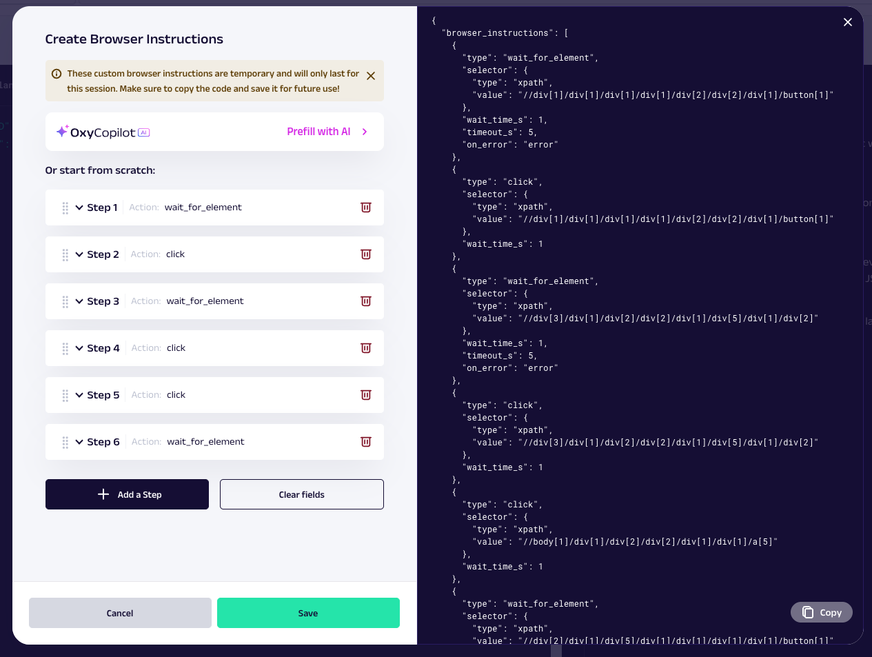The image size is (872, 657).
Task: Save the browser instructions
Action: [x=308, y=613]
